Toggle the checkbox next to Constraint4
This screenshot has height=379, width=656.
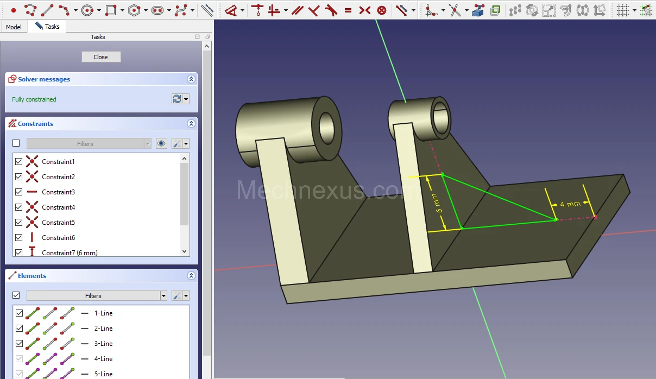(19, 207)
